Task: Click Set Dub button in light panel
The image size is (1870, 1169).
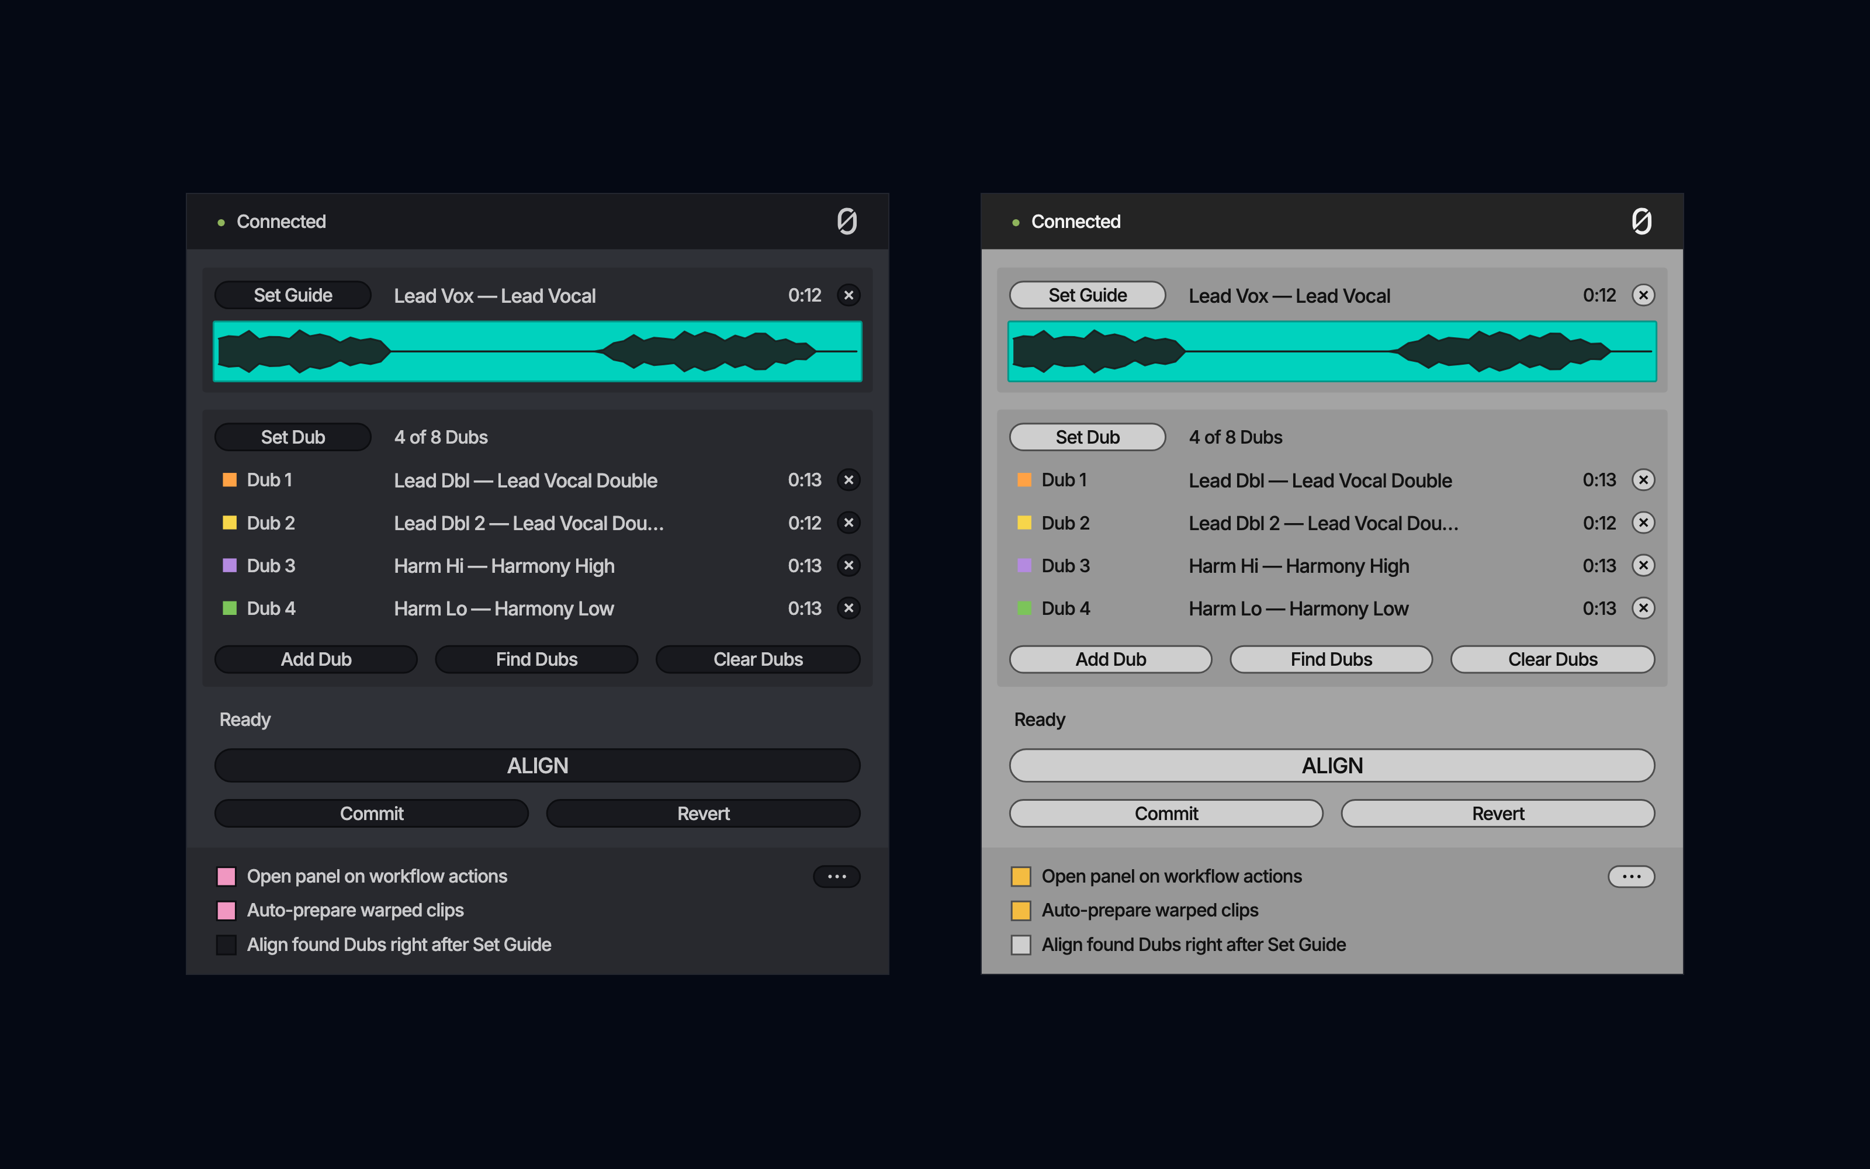Action: coord(1087,438)
